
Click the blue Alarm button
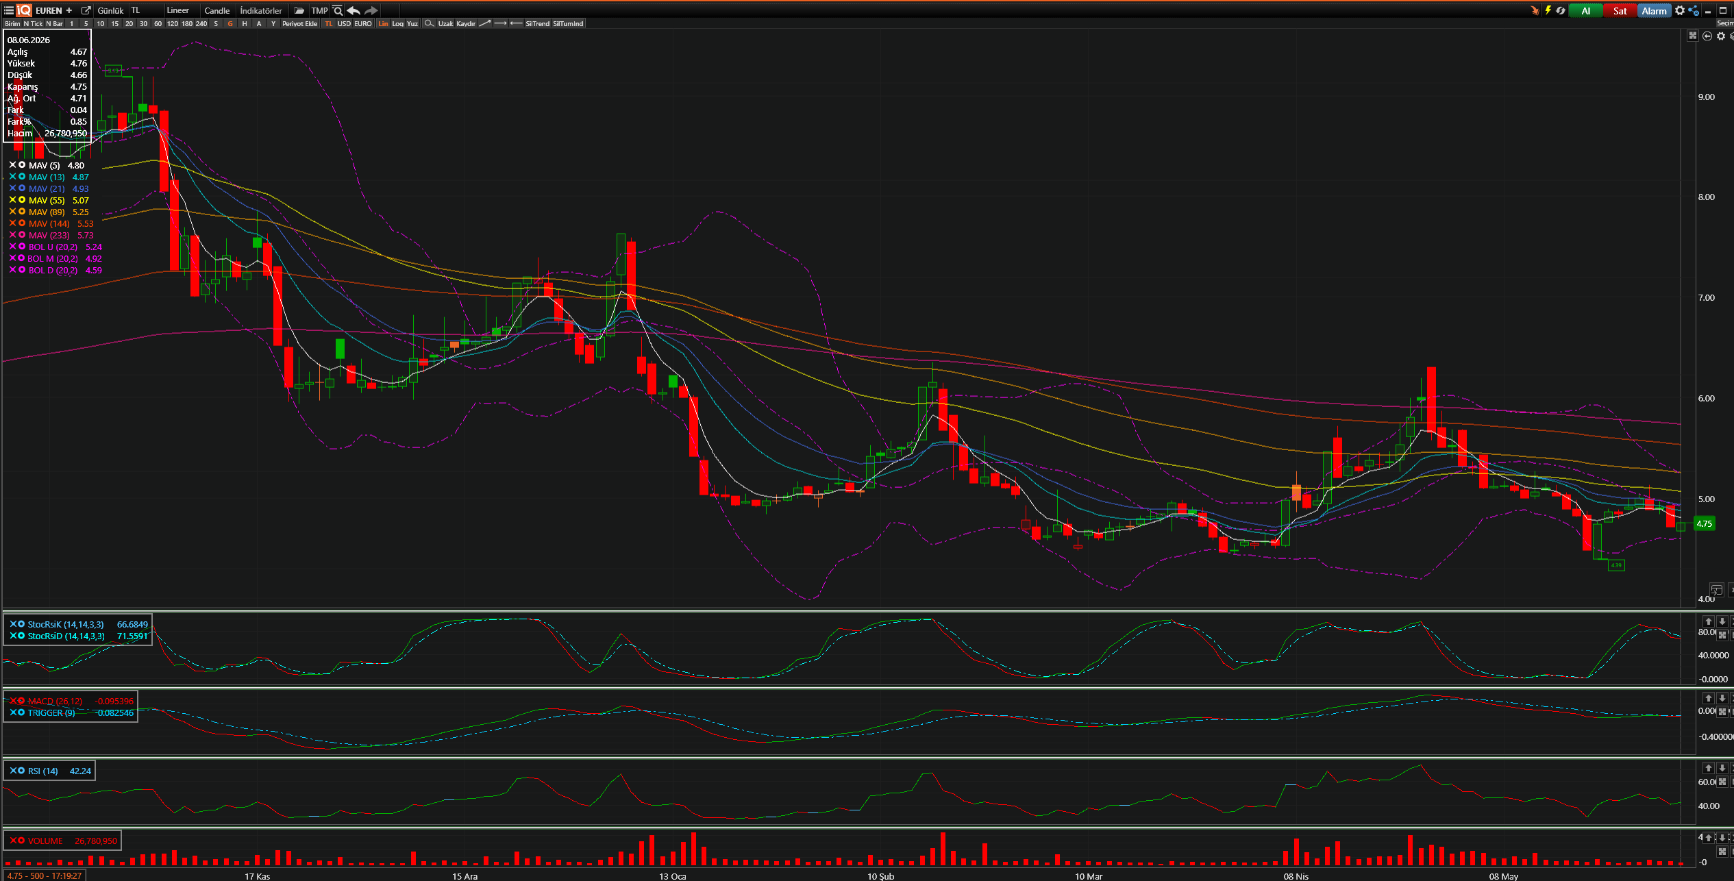tap(1655, 10)
